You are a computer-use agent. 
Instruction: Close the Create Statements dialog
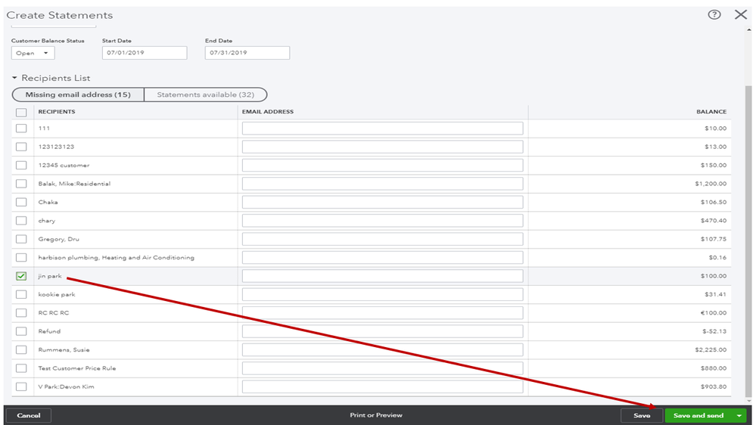741,14
